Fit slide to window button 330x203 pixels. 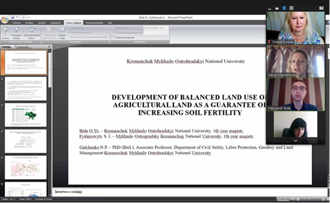coord(328,199)
